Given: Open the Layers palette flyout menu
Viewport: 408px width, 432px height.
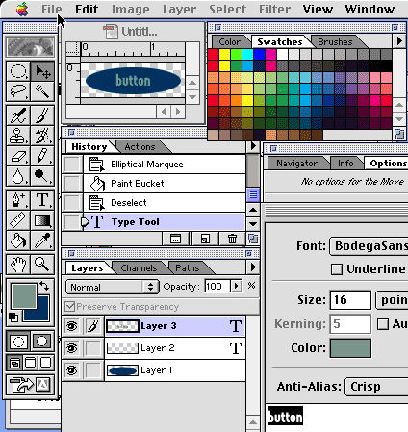Looking at the screenshot, I should point(253,267).
